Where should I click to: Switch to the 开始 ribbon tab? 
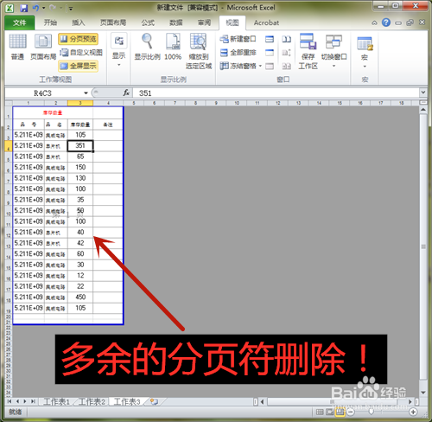pos(50,22)
